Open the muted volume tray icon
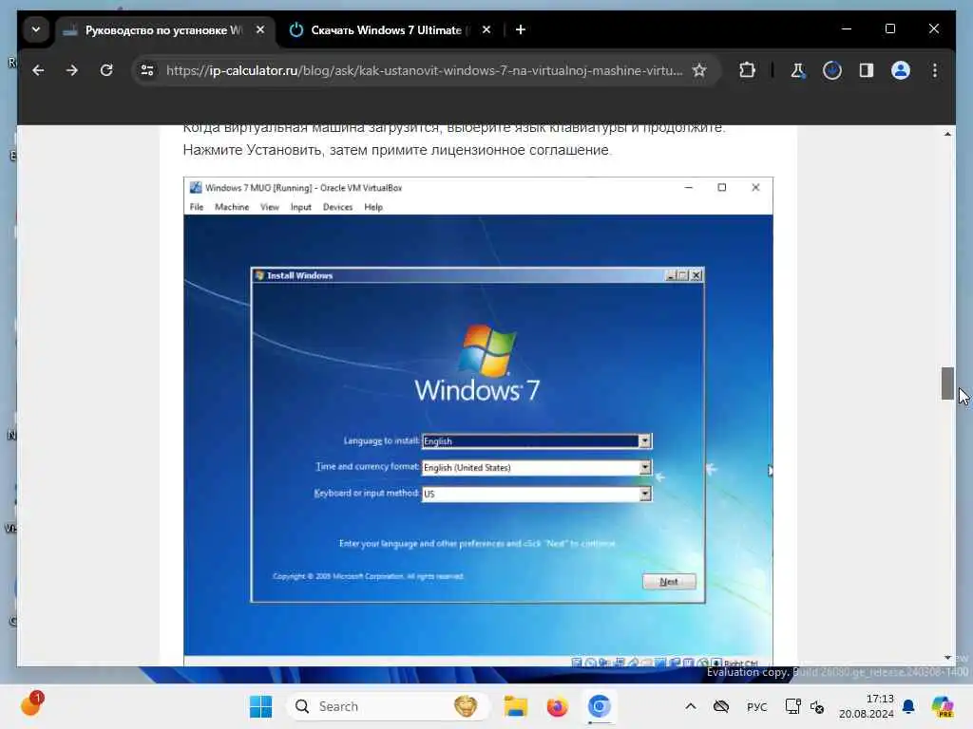The width and height of the screenshot is (973, 729). point(817,707)
